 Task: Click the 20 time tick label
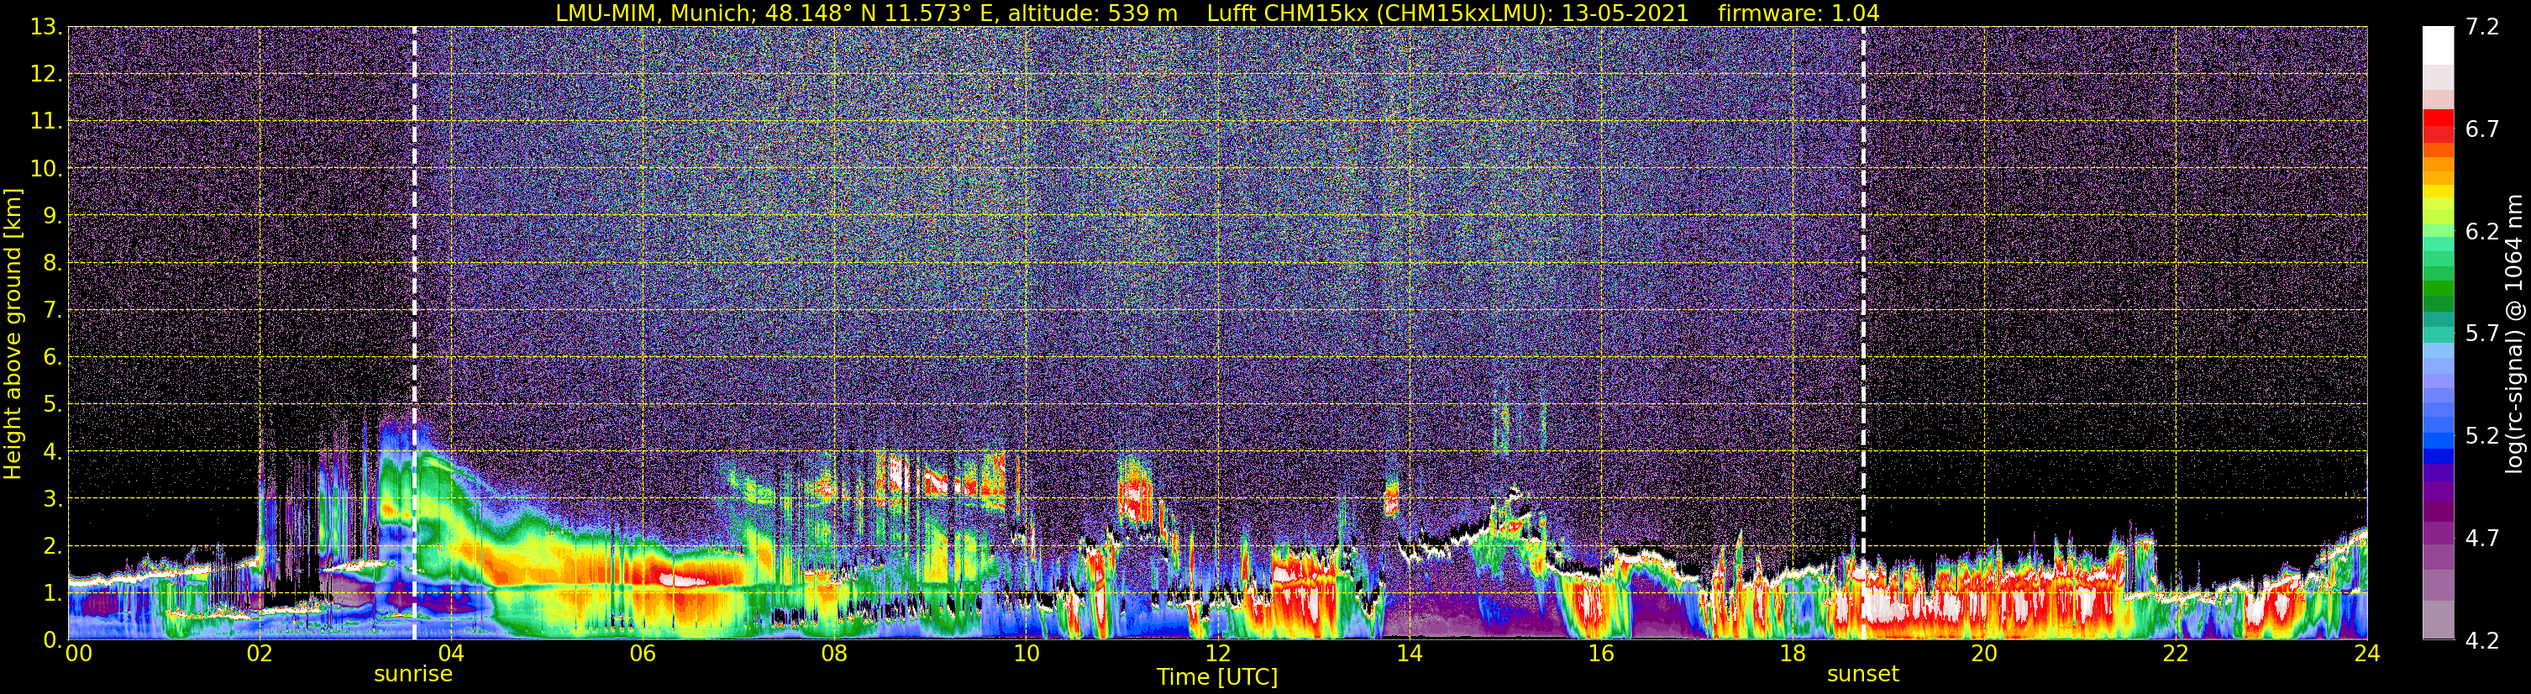click(1984, 654)
